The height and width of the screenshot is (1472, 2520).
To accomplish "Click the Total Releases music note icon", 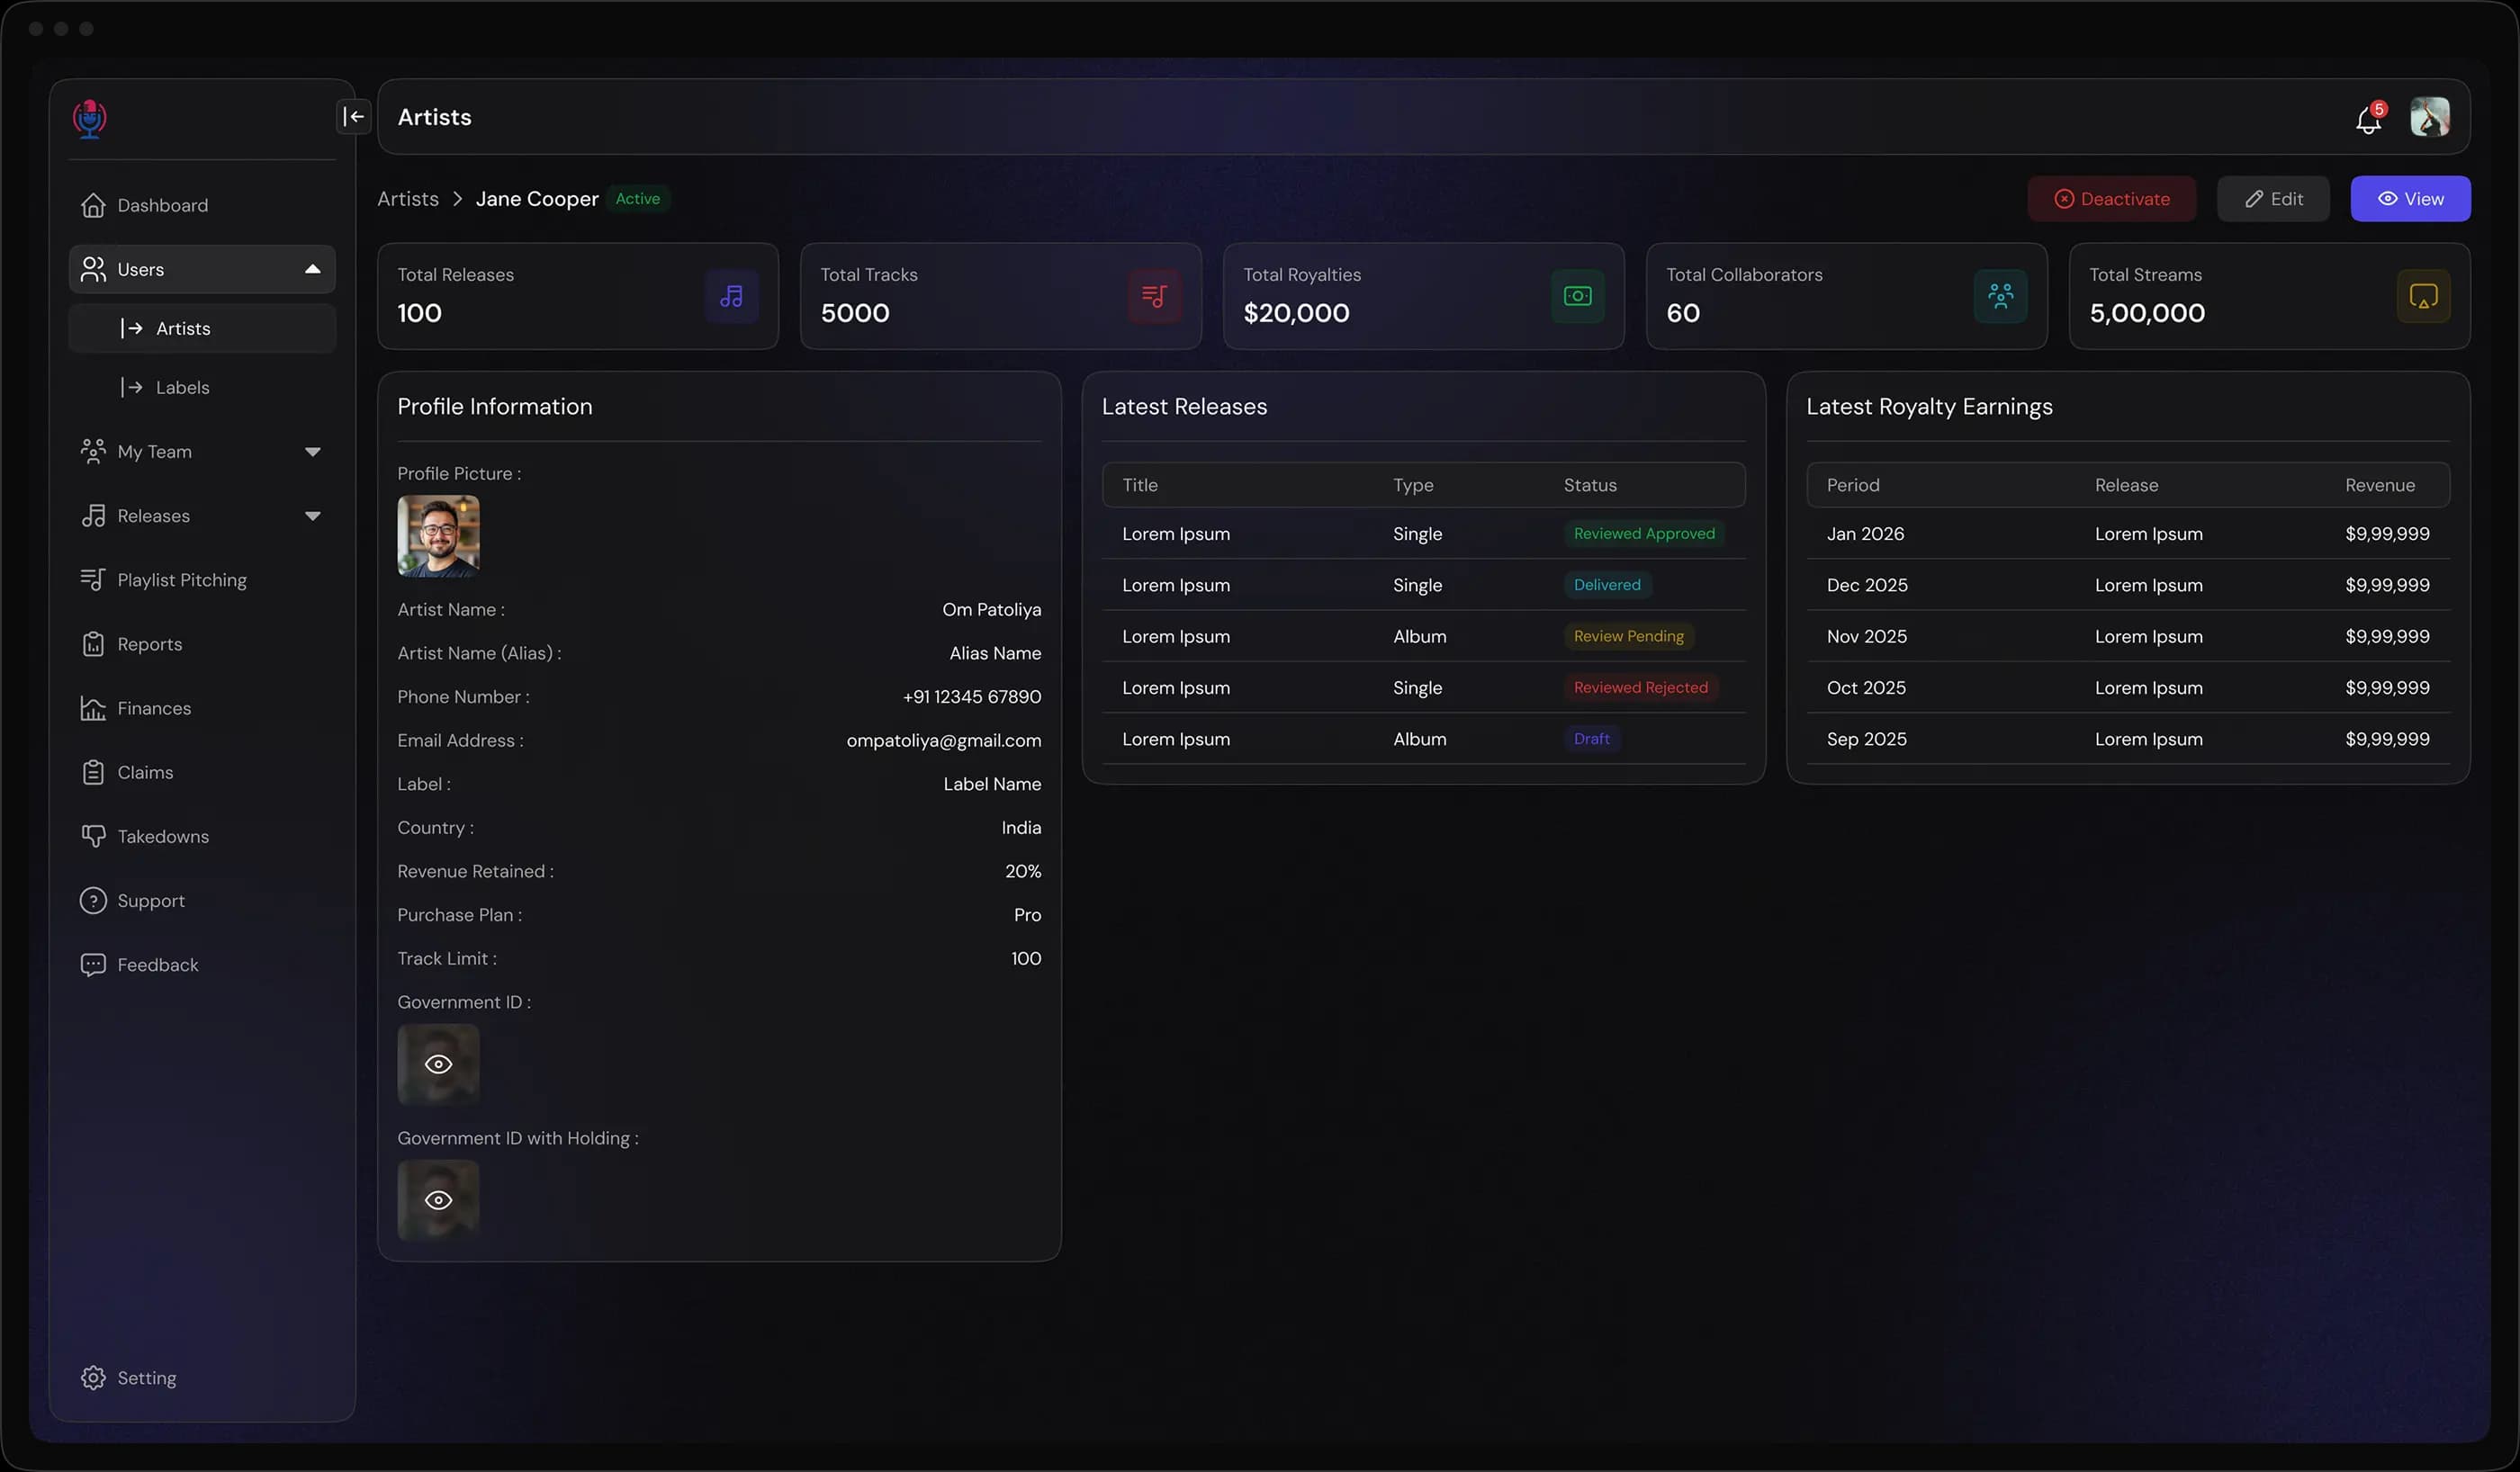I will click(x=731, y=296).
